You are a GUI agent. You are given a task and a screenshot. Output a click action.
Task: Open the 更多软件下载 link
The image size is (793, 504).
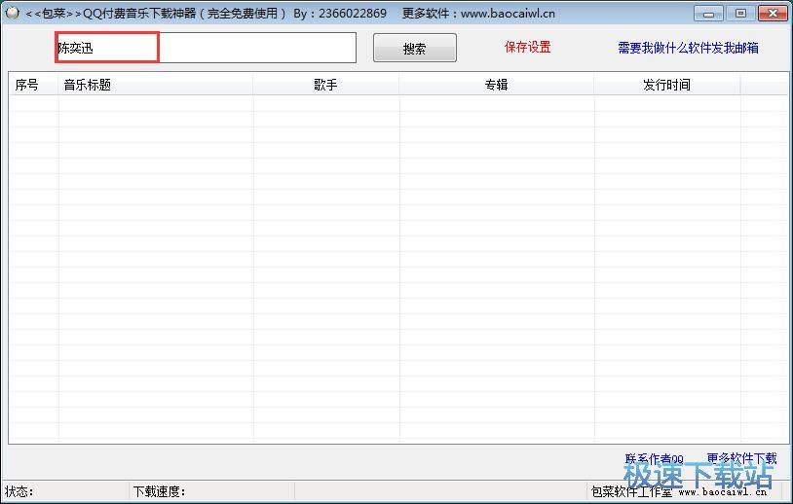pyautogui.click(x=741, y=458)
